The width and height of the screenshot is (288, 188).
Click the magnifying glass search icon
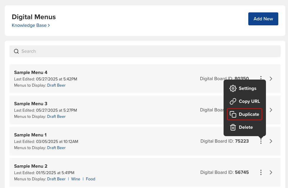coord(16,51)
